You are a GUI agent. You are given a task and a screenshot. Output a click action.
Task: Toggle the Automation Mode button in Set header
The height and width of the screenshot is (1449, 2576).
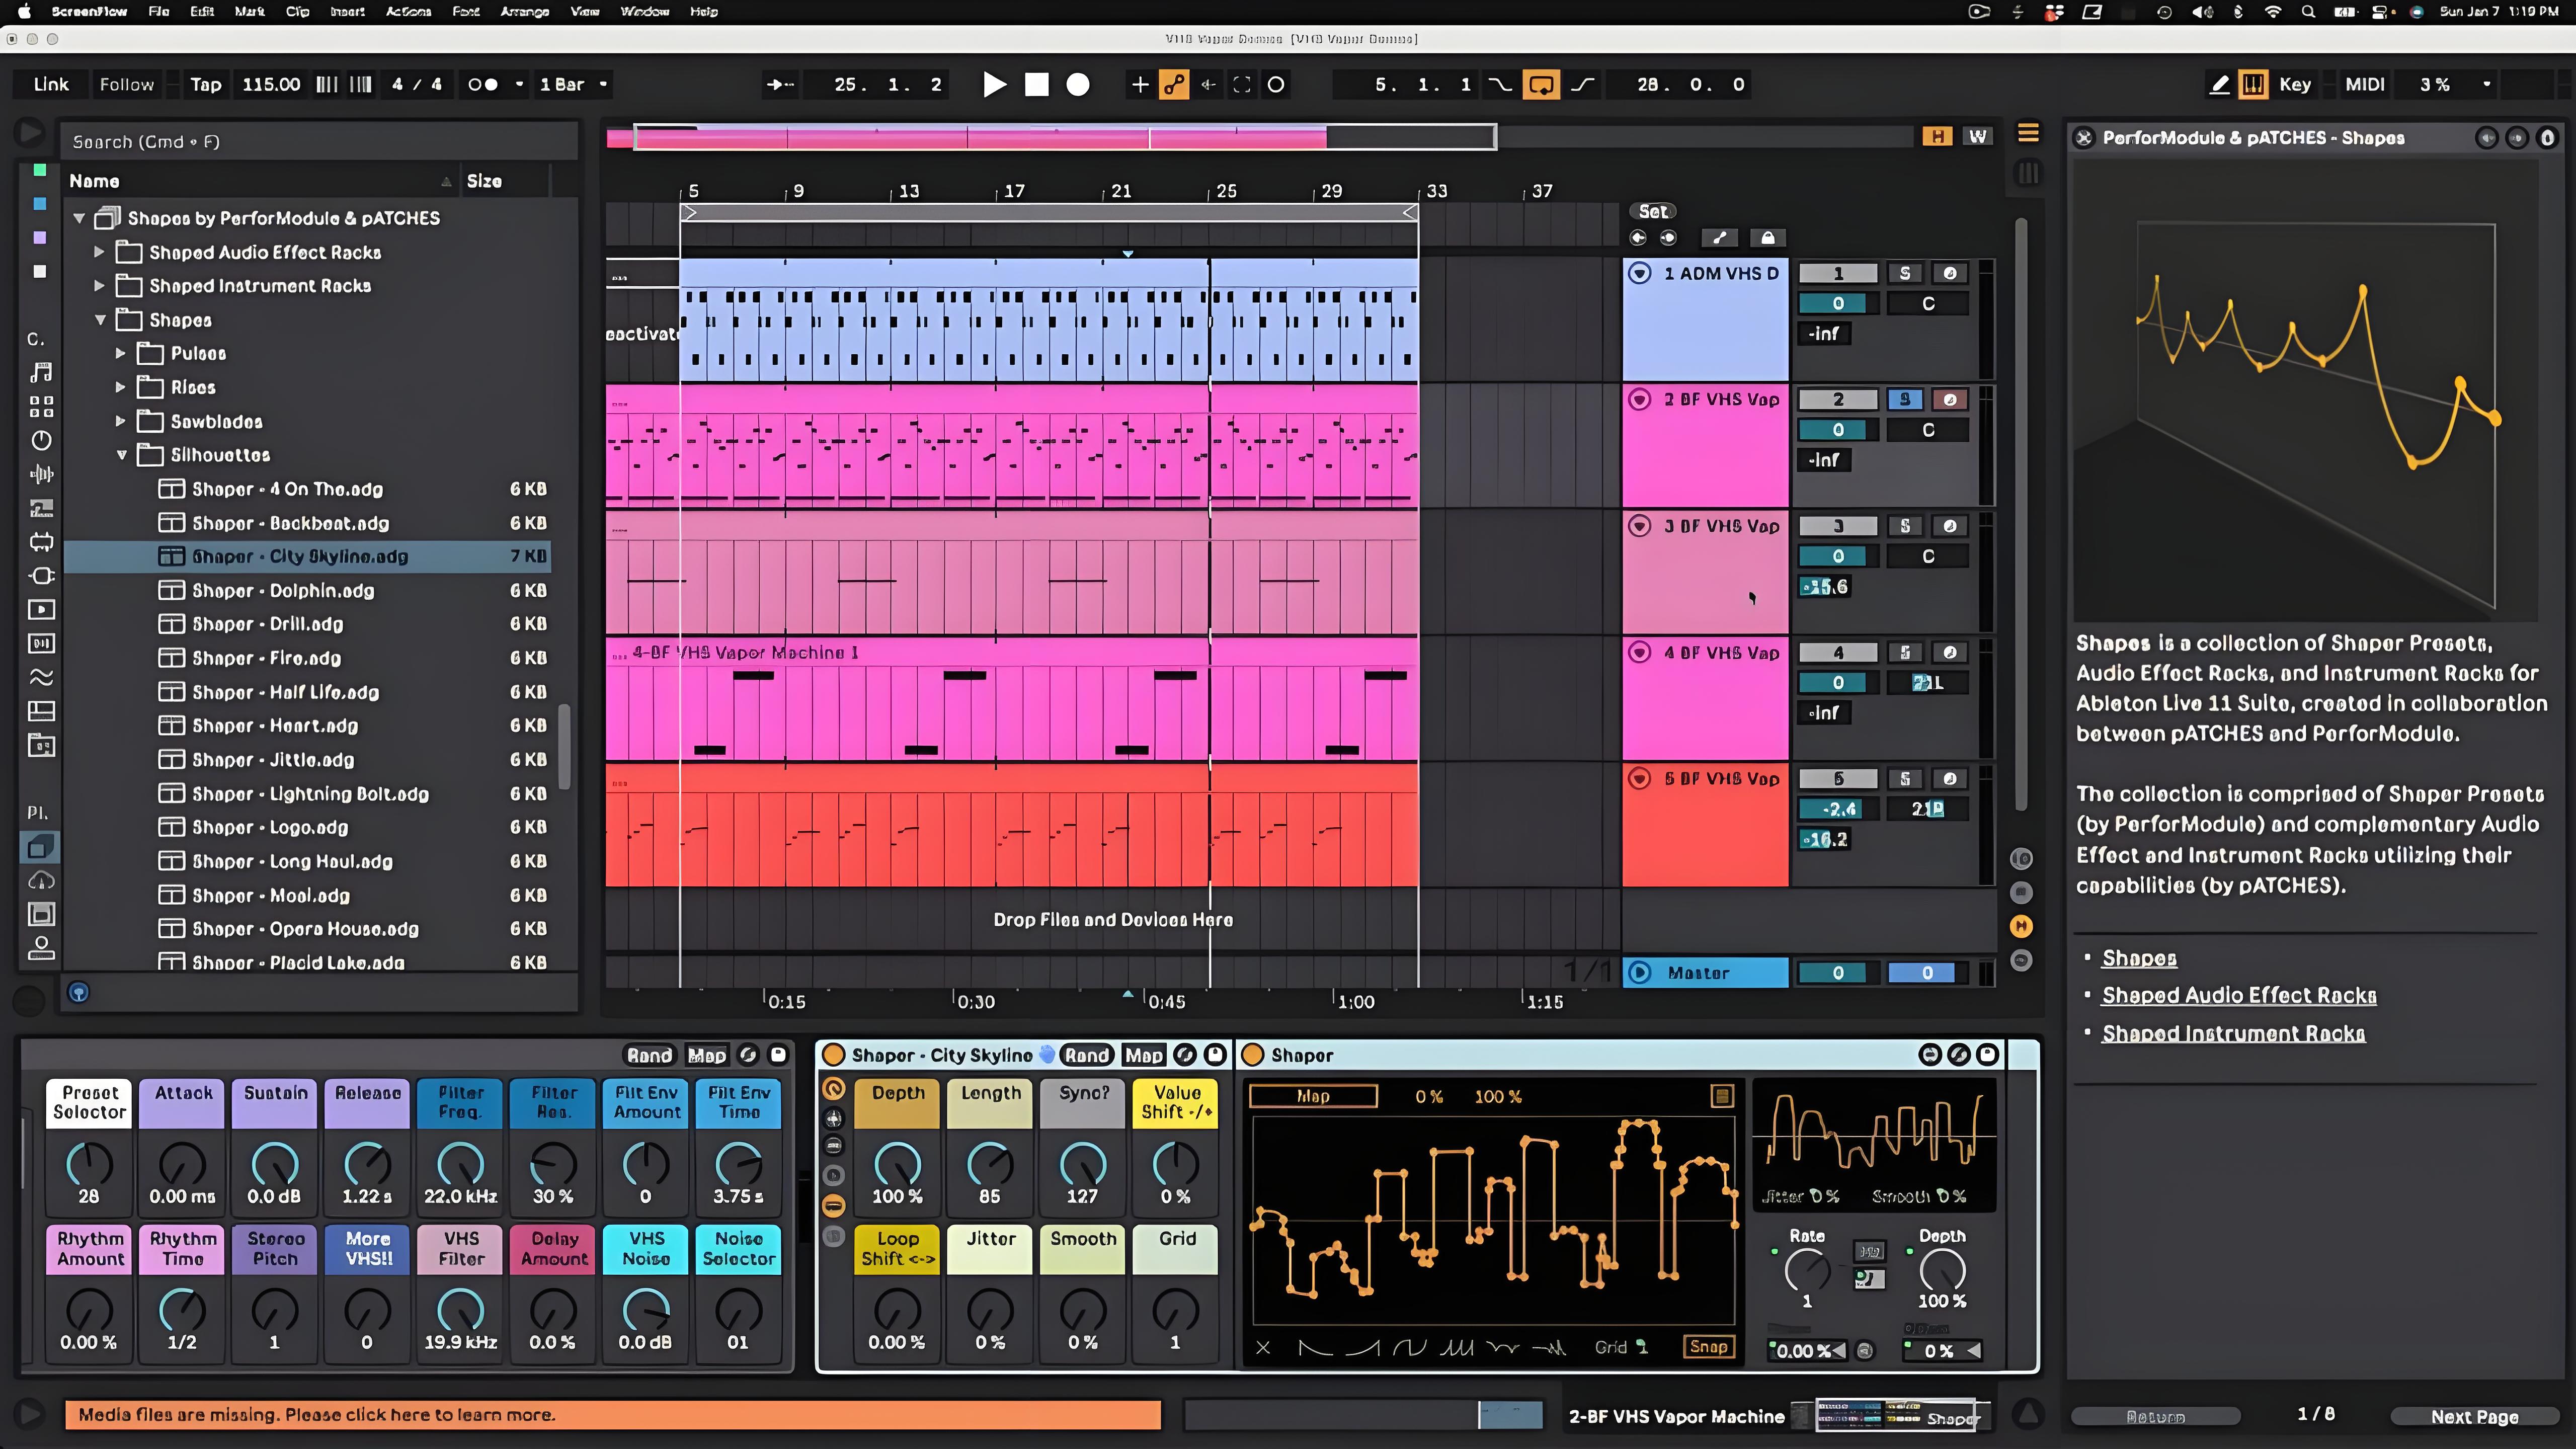[1719, 238]
